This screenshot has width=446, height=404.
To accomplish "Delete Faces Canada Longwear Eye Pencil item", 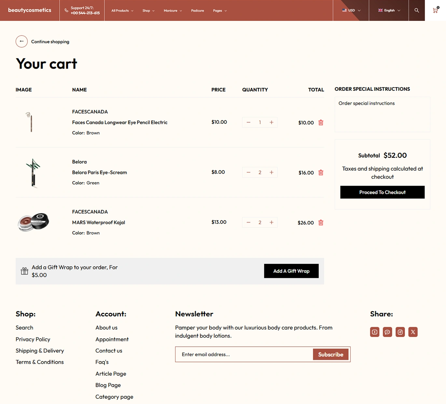I will [x=321, y=123].
